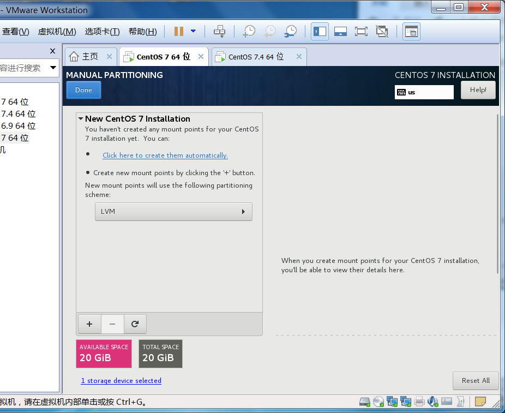Screen dimensions: 505x413
Task: Add a new mount point with the + button
Action: pyautogui.click(x=89, y=324)
